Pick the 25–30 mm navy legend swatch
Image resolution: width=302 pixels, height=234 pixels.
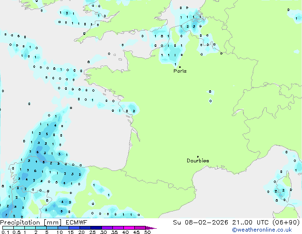click(x=96, y=228)
